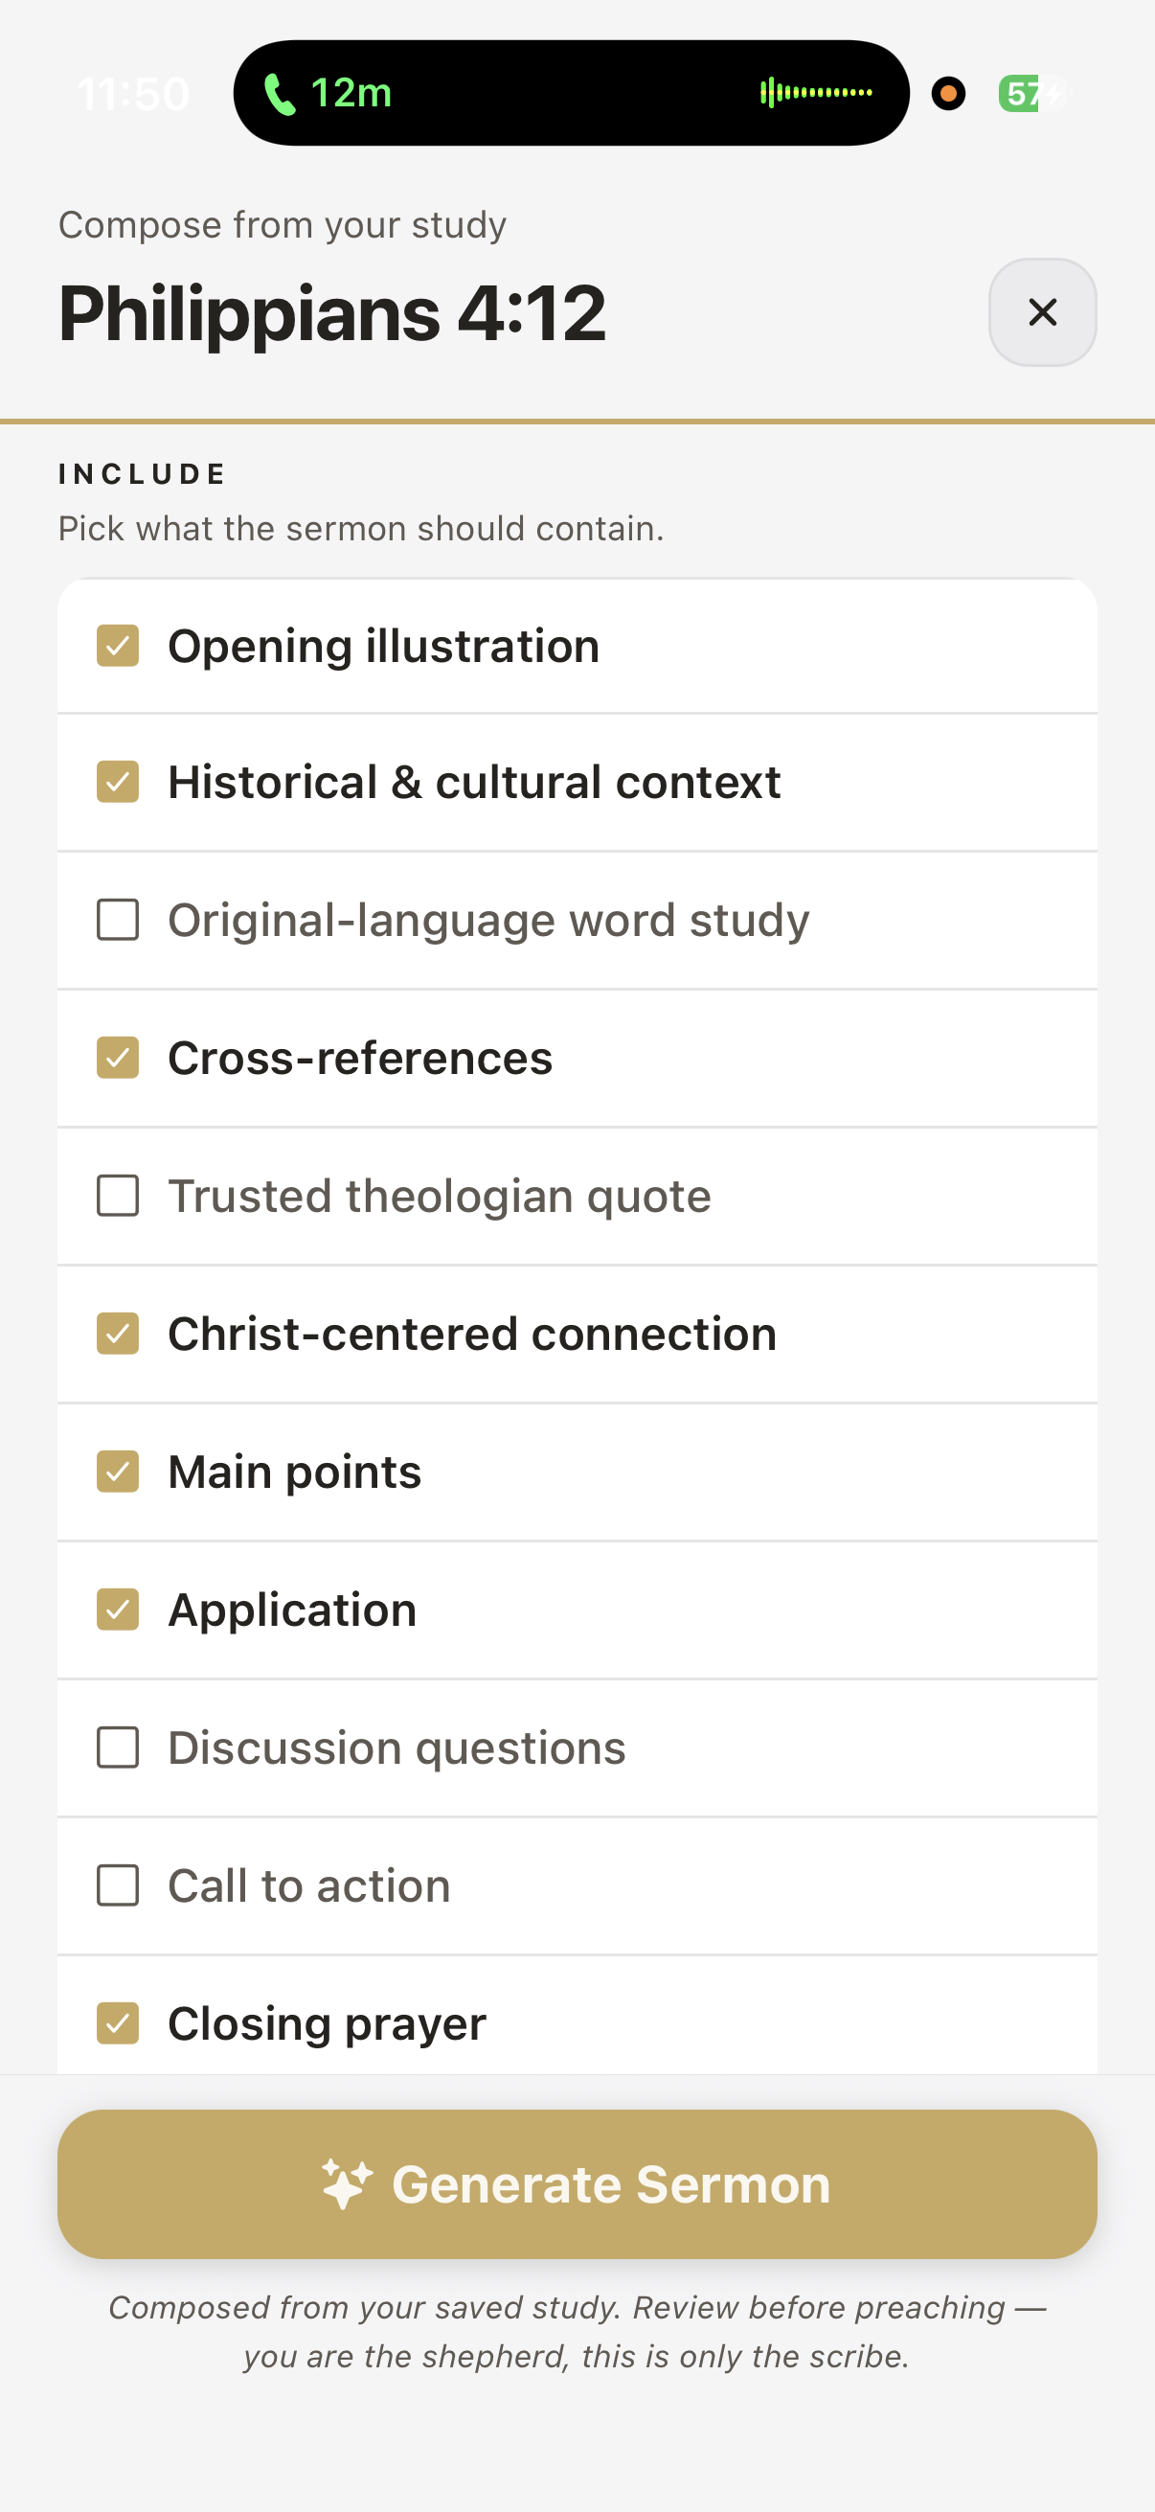Viewport: 1155px width, 2512px height.
Task: Enable Original-language word study
Action: click(x=118, y=920)
